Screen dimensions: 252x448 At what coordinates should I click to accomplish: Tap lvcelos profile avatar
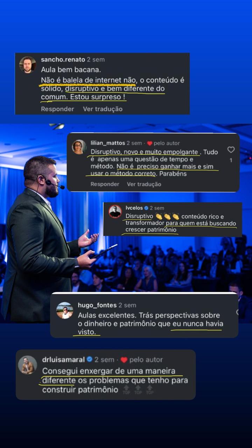(115, 212)
